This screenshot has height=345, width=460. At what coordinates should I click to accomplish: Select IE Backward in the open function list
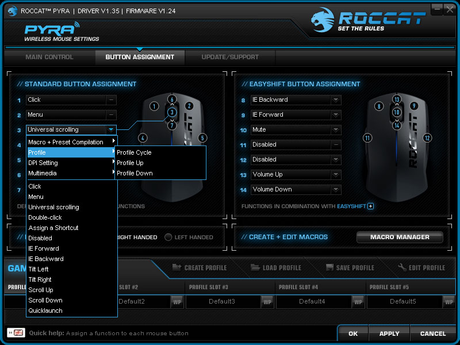pyautogui.click(x=71, y=259)
